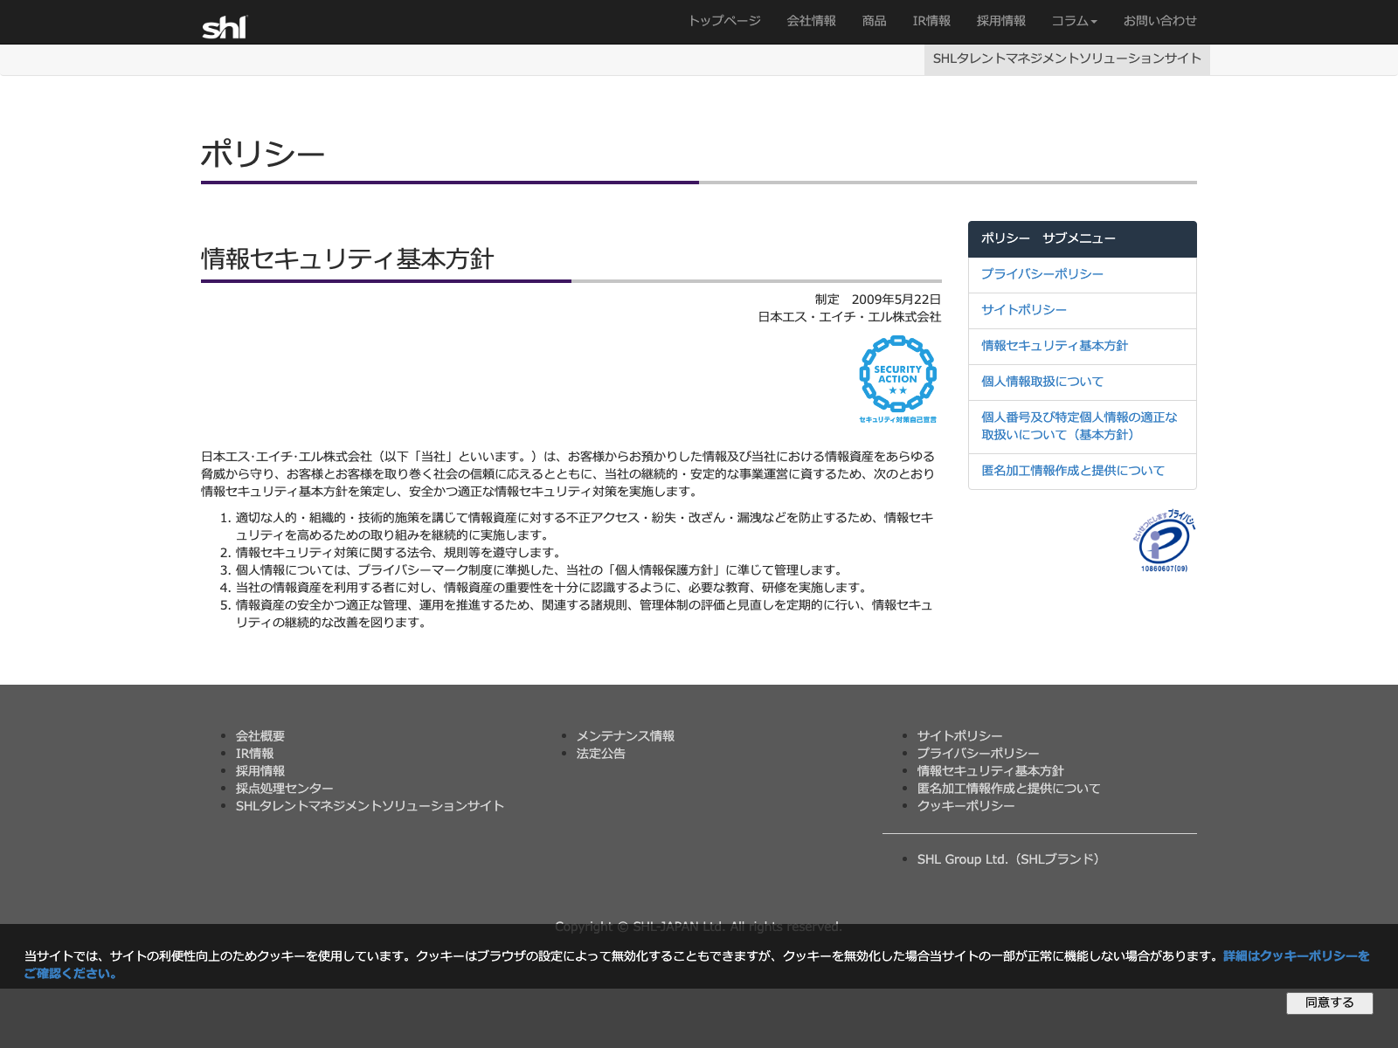Visit SHL Group Ltd. footer link
Screen dimensions: 1398x1048
pos(1007,859)
